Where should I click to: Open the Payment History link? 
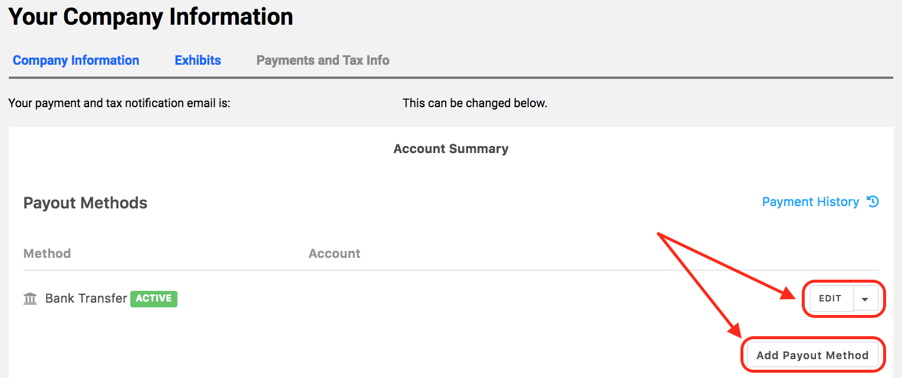point(810,202)
